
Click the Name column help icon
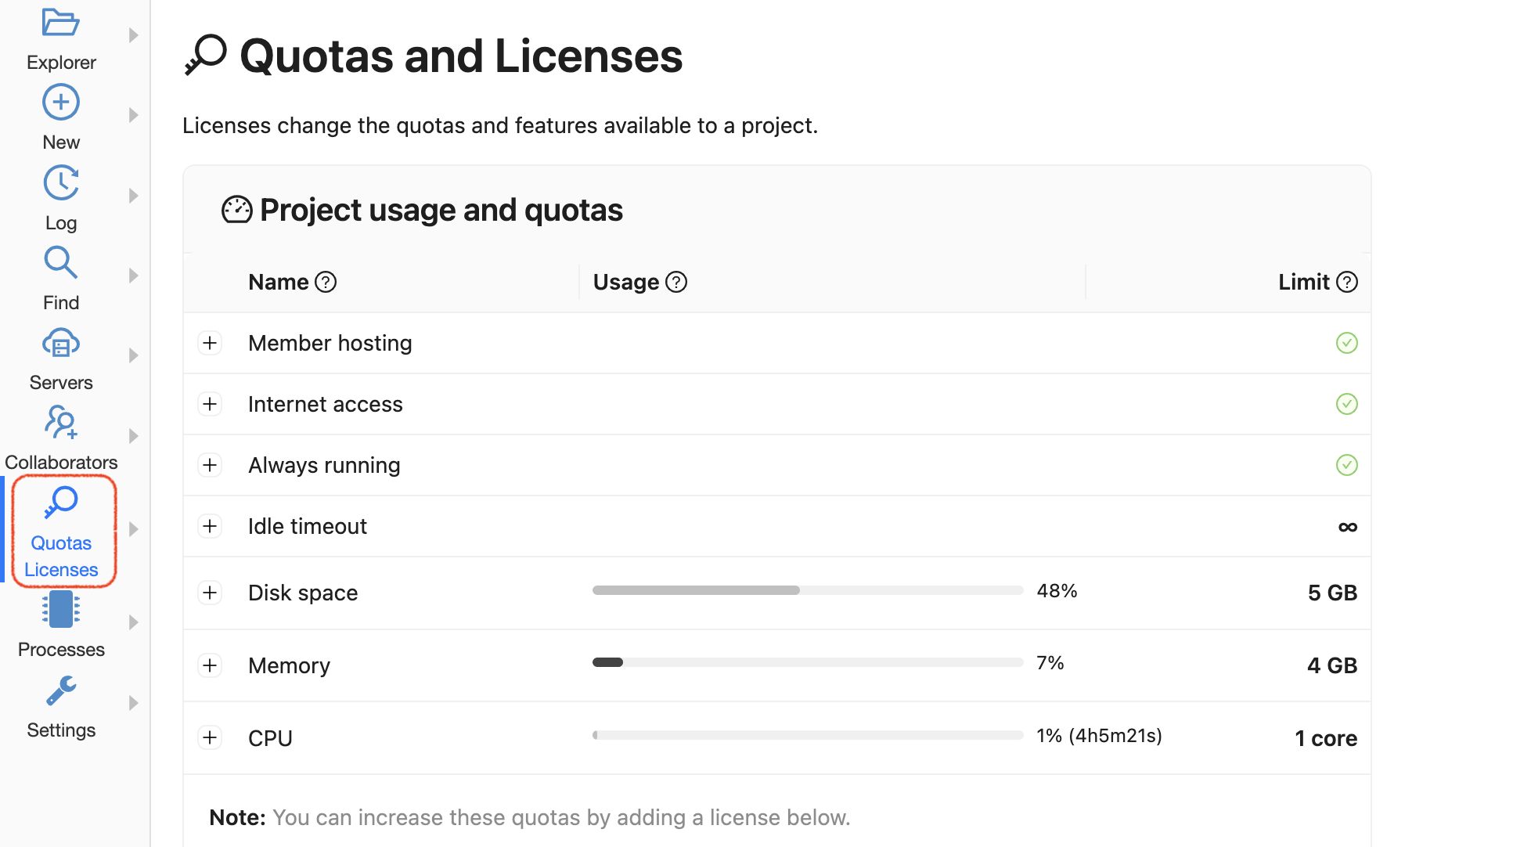tap(326, 282)
